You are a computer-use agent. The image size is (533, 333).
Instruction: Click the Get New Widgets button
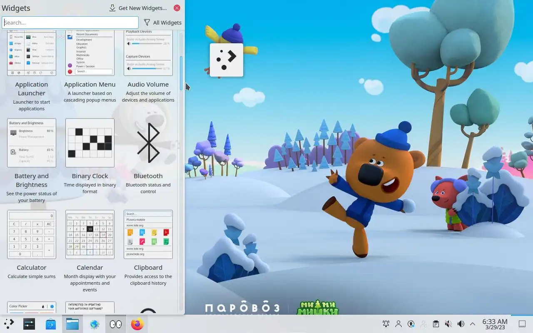138,8
